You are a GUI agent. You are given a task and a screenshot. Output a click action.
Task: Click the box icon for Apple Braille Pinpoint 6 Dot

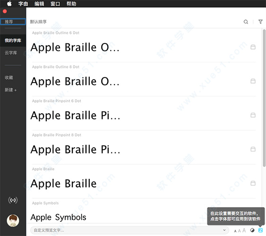pyautogui.click(x=253, y=115)
